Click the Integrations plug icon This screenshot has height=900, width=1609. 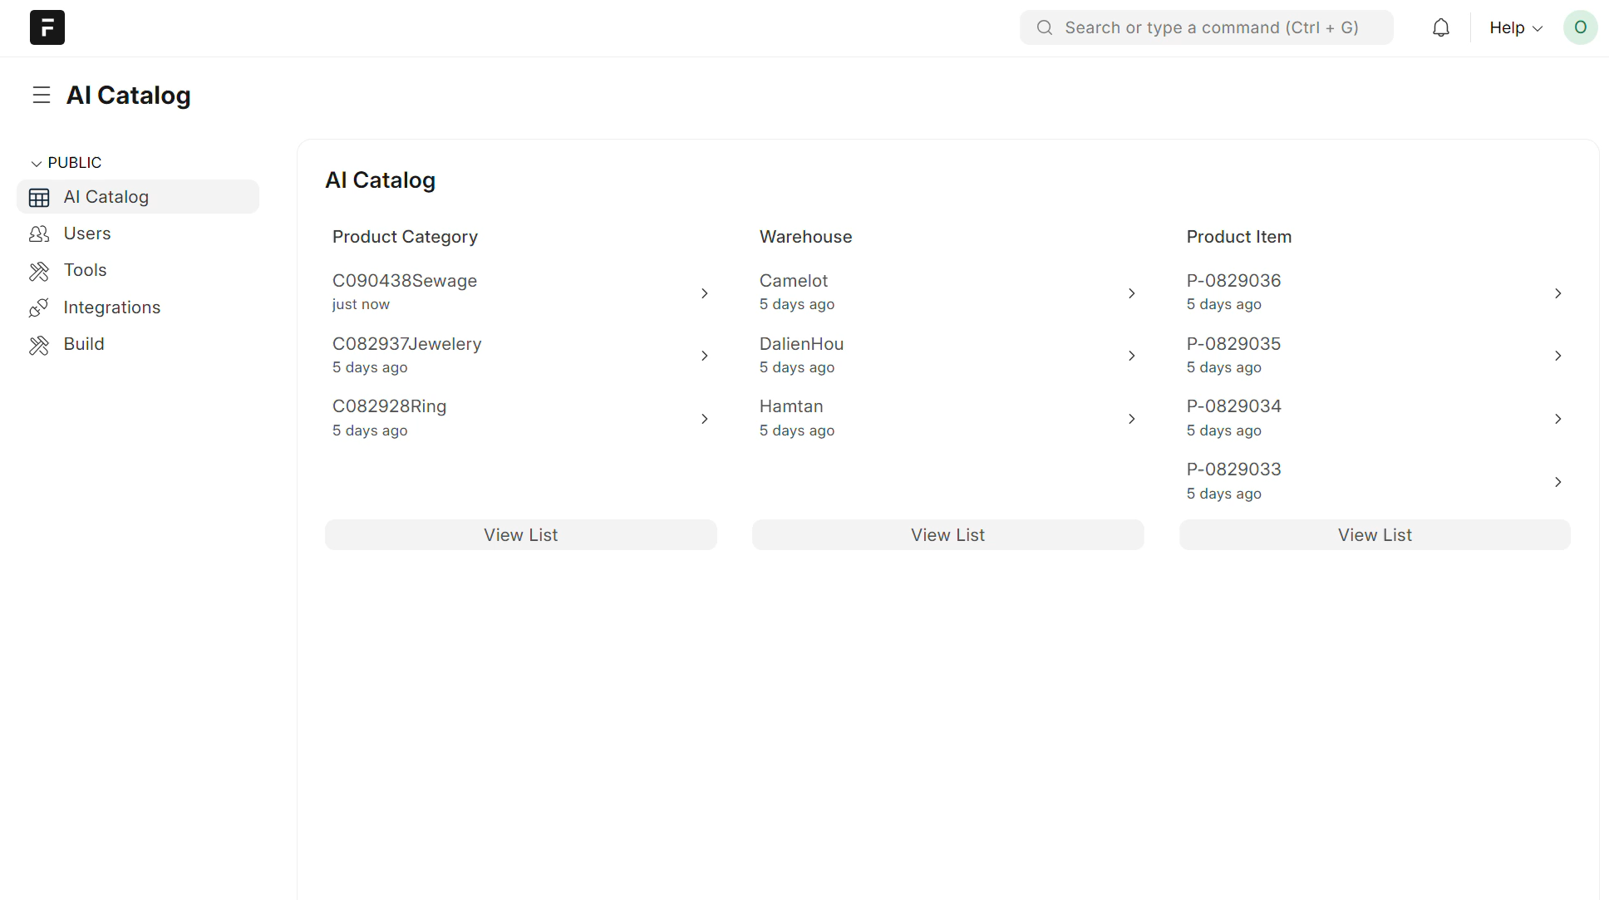click(x=39, y=308)
